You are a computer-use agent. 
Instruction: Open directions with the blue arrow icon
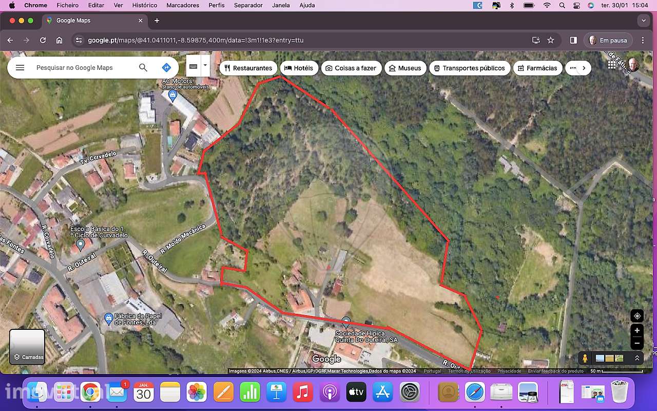point(166,68)
